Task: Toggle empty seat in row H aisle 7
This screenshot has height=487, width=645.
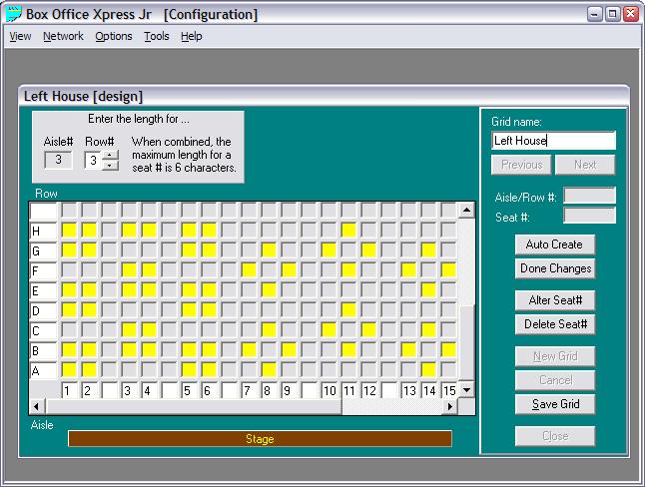Action: click(x=249, y=230)
